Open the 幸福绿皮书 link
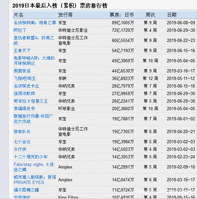Viewport: 197px width, 199px height. click(x=24, y=109)
